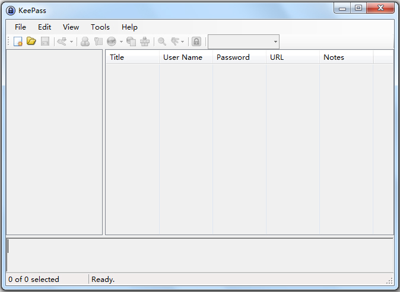Sort entries by URL column header
400x292 pixels.
click(x=293, y=57)
